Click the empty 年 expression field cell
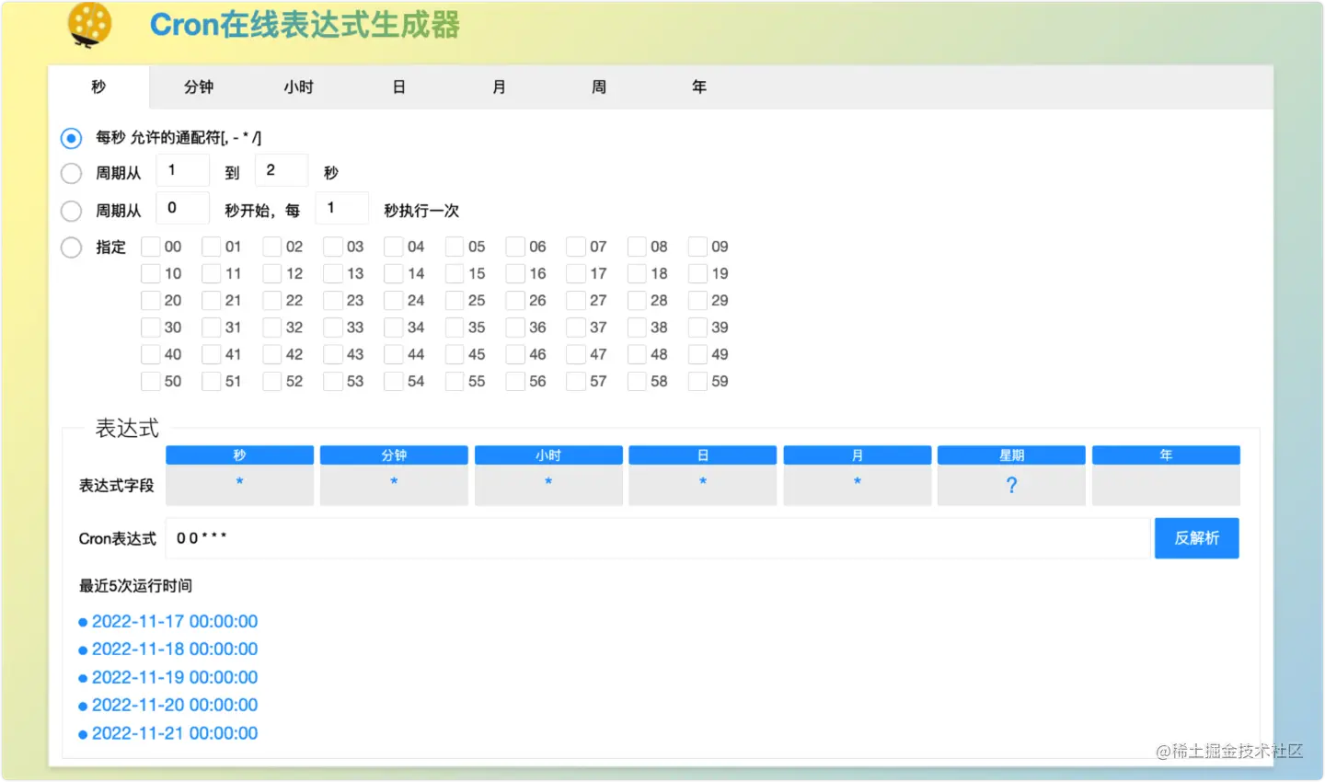 [x=1166, y=485]
